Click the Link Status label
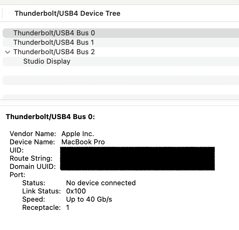The width and height of the screenshot is (239, 230). click(x=41, y=191)
